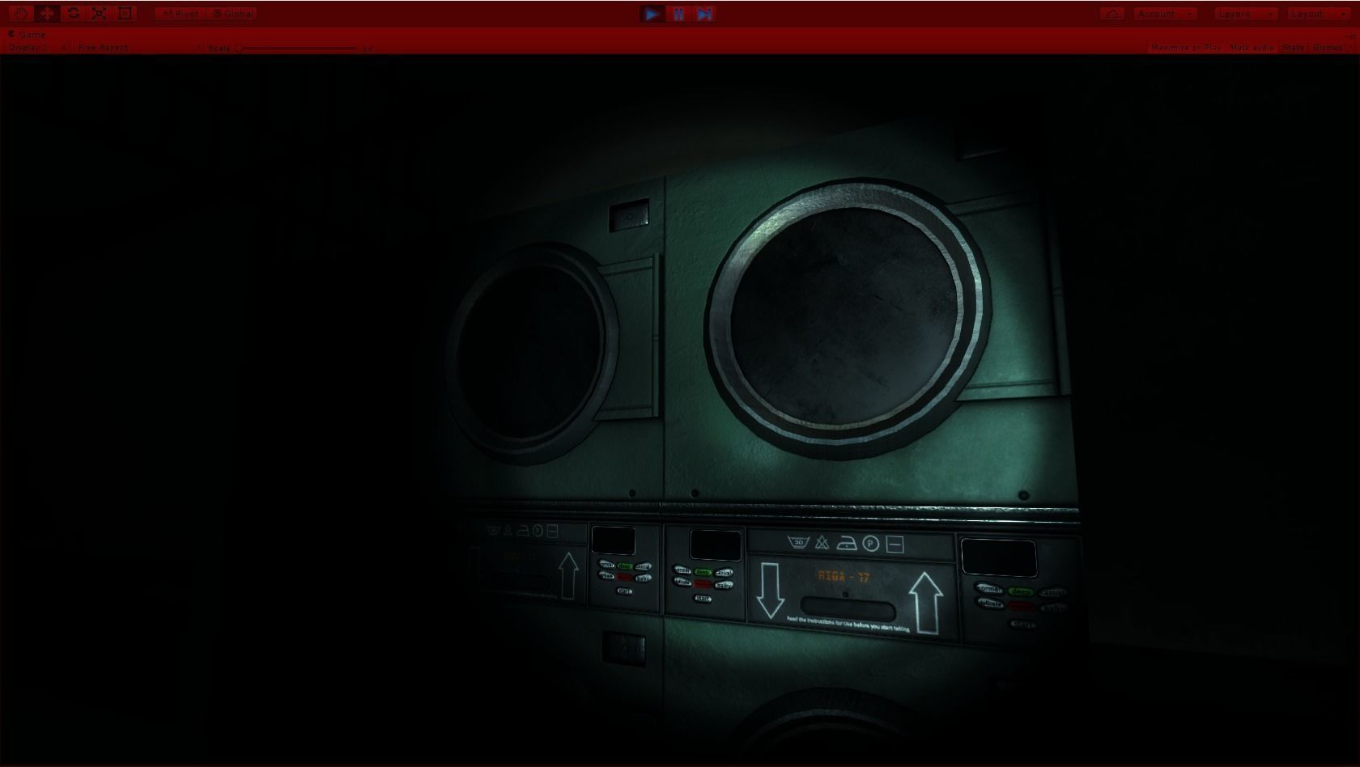Stop play mode with the Play button
This screenshot has width=1360, height=767.
pos(652,14)
